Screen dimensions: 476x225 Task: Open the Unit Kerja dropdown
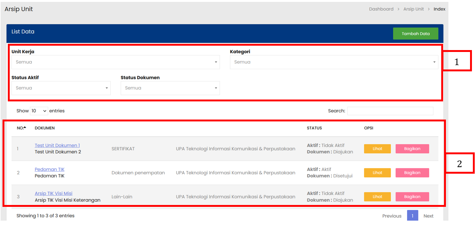pyautogui.click(x=115, y=62)
